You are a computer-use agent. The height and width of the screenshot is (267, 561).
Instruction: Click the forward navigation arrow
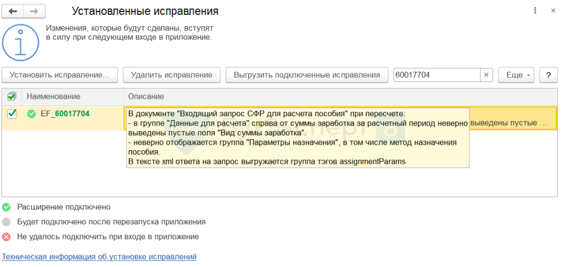pos(34,11)
